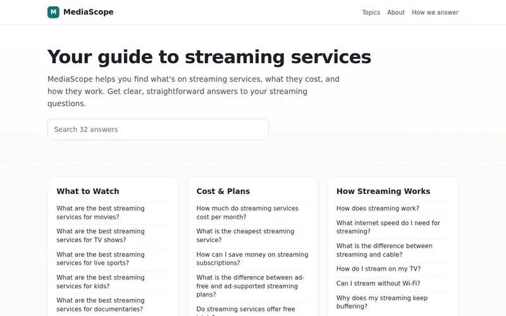
Task: Click the Your guide to streaming services title
Action: [x=209, y=57]
